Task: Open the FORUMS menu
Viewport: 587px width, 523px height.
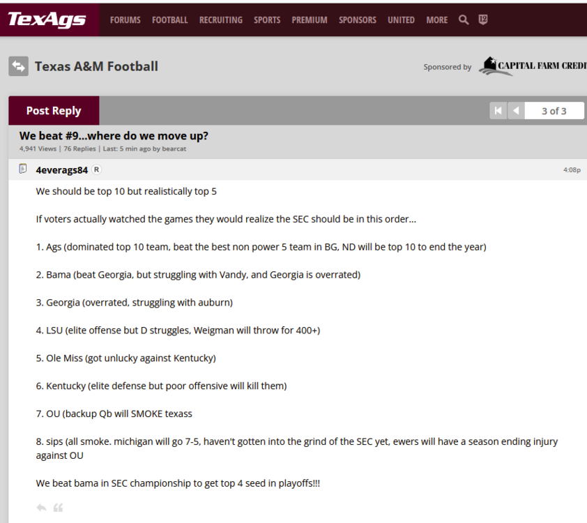Action: pos(125,20)
